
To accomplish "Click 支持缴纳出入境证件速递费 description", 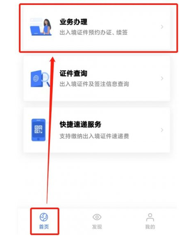I will pos(94,136).
